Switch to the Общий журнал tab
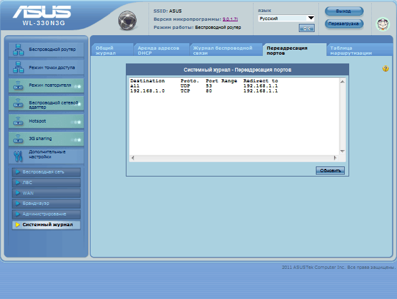The image size is (397, 299). coord(112,50)
